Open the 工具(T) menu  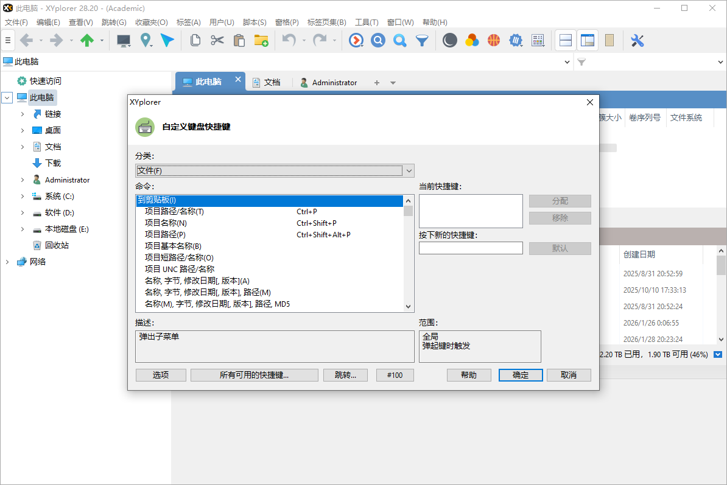click(367, 22)
